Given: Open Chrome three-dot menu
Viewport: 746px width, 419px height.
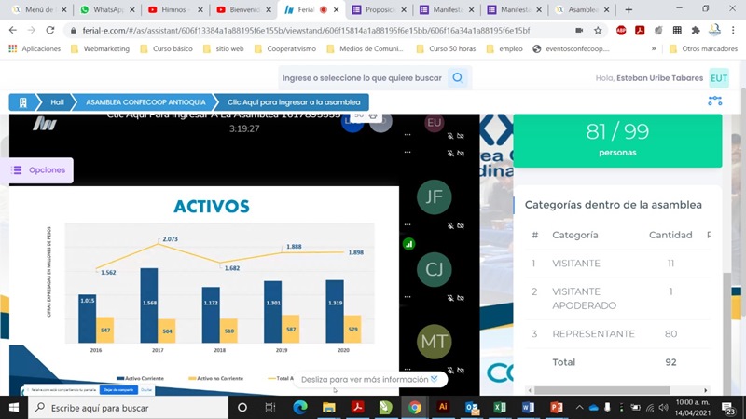Looking at the screenshot, I should [733, 31].
